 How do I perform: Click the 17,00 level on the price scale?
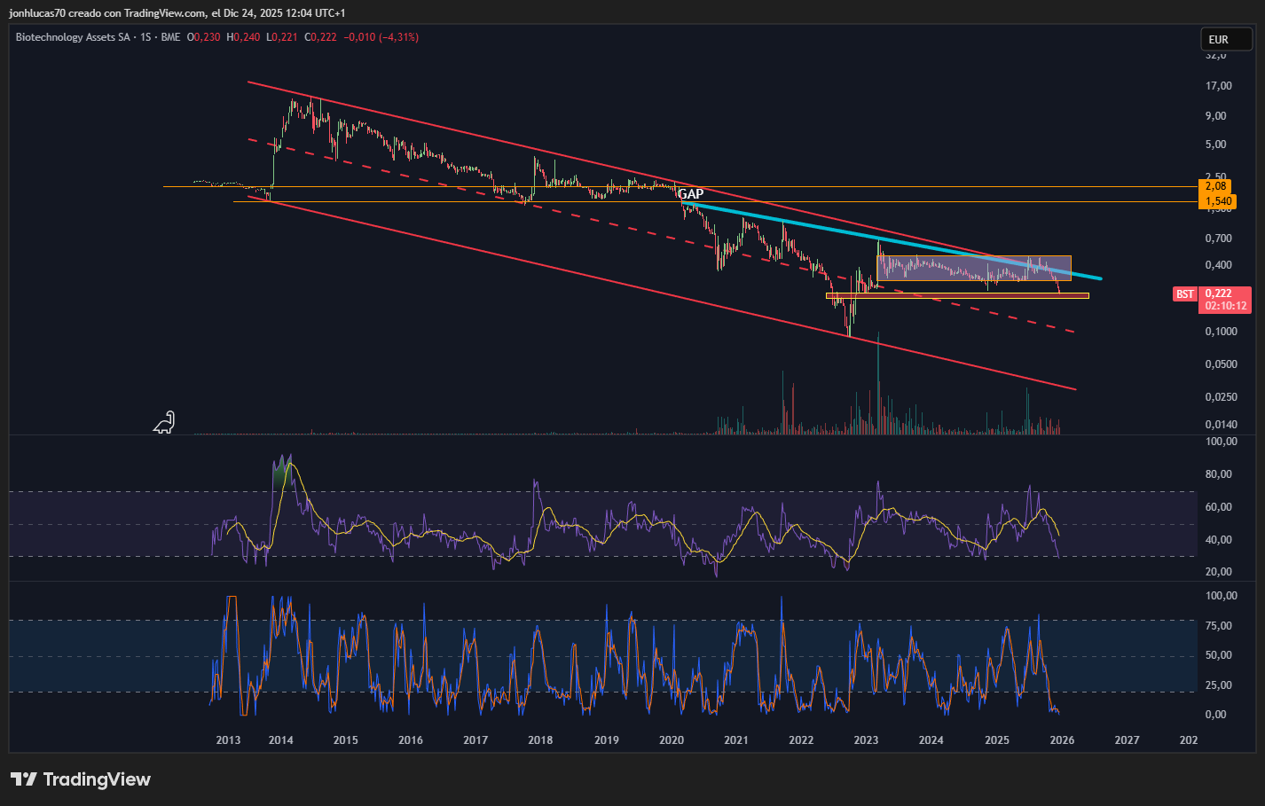(1218, 86)
